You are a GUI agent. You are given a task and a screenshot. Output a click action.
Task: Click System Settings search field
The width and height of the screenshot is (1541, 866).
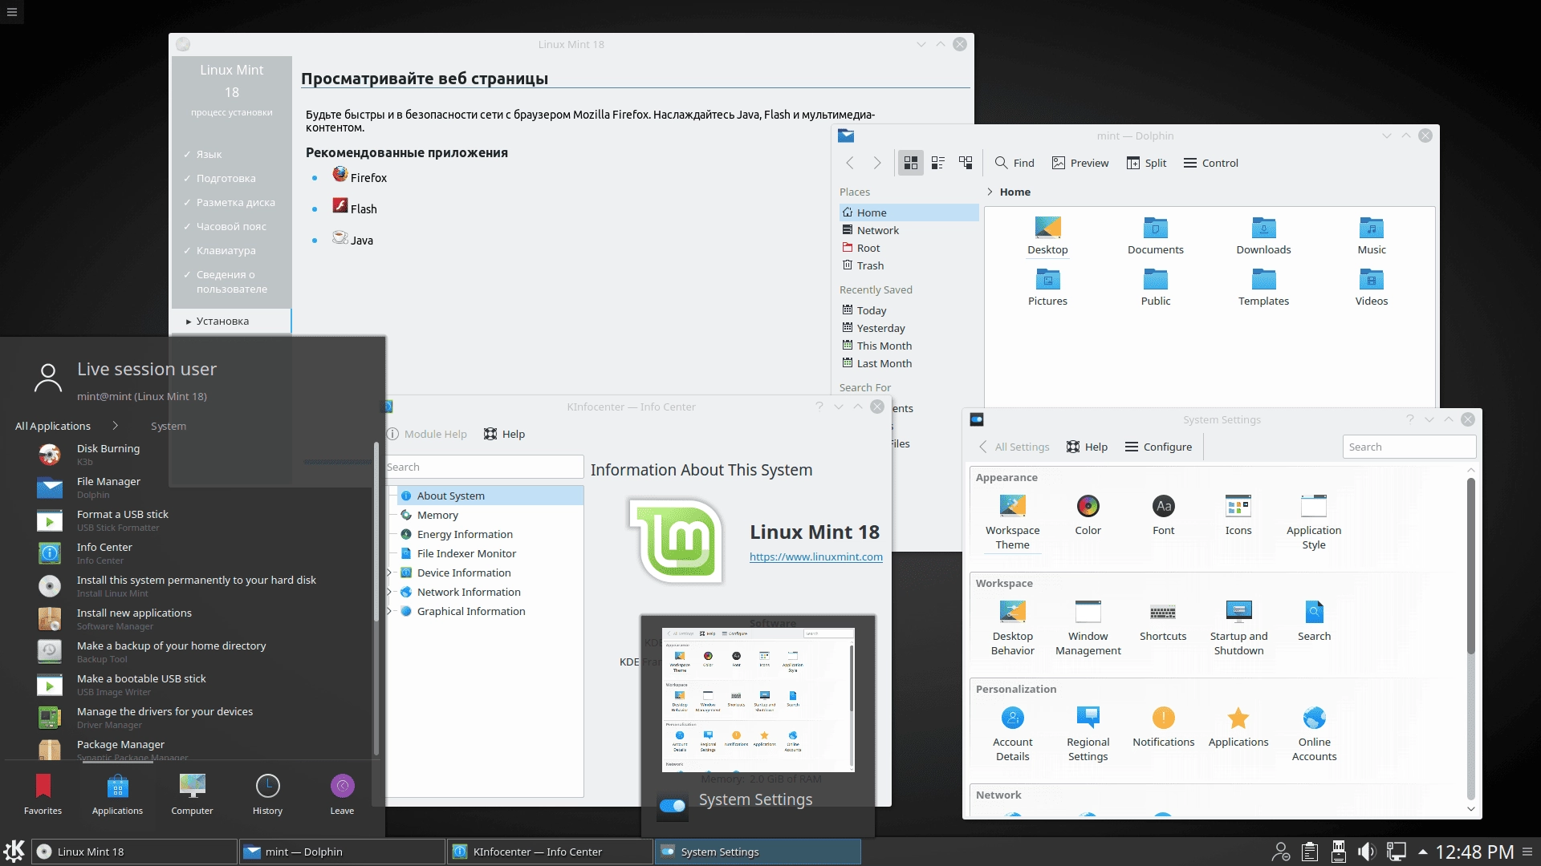[x=1409, y=447]
